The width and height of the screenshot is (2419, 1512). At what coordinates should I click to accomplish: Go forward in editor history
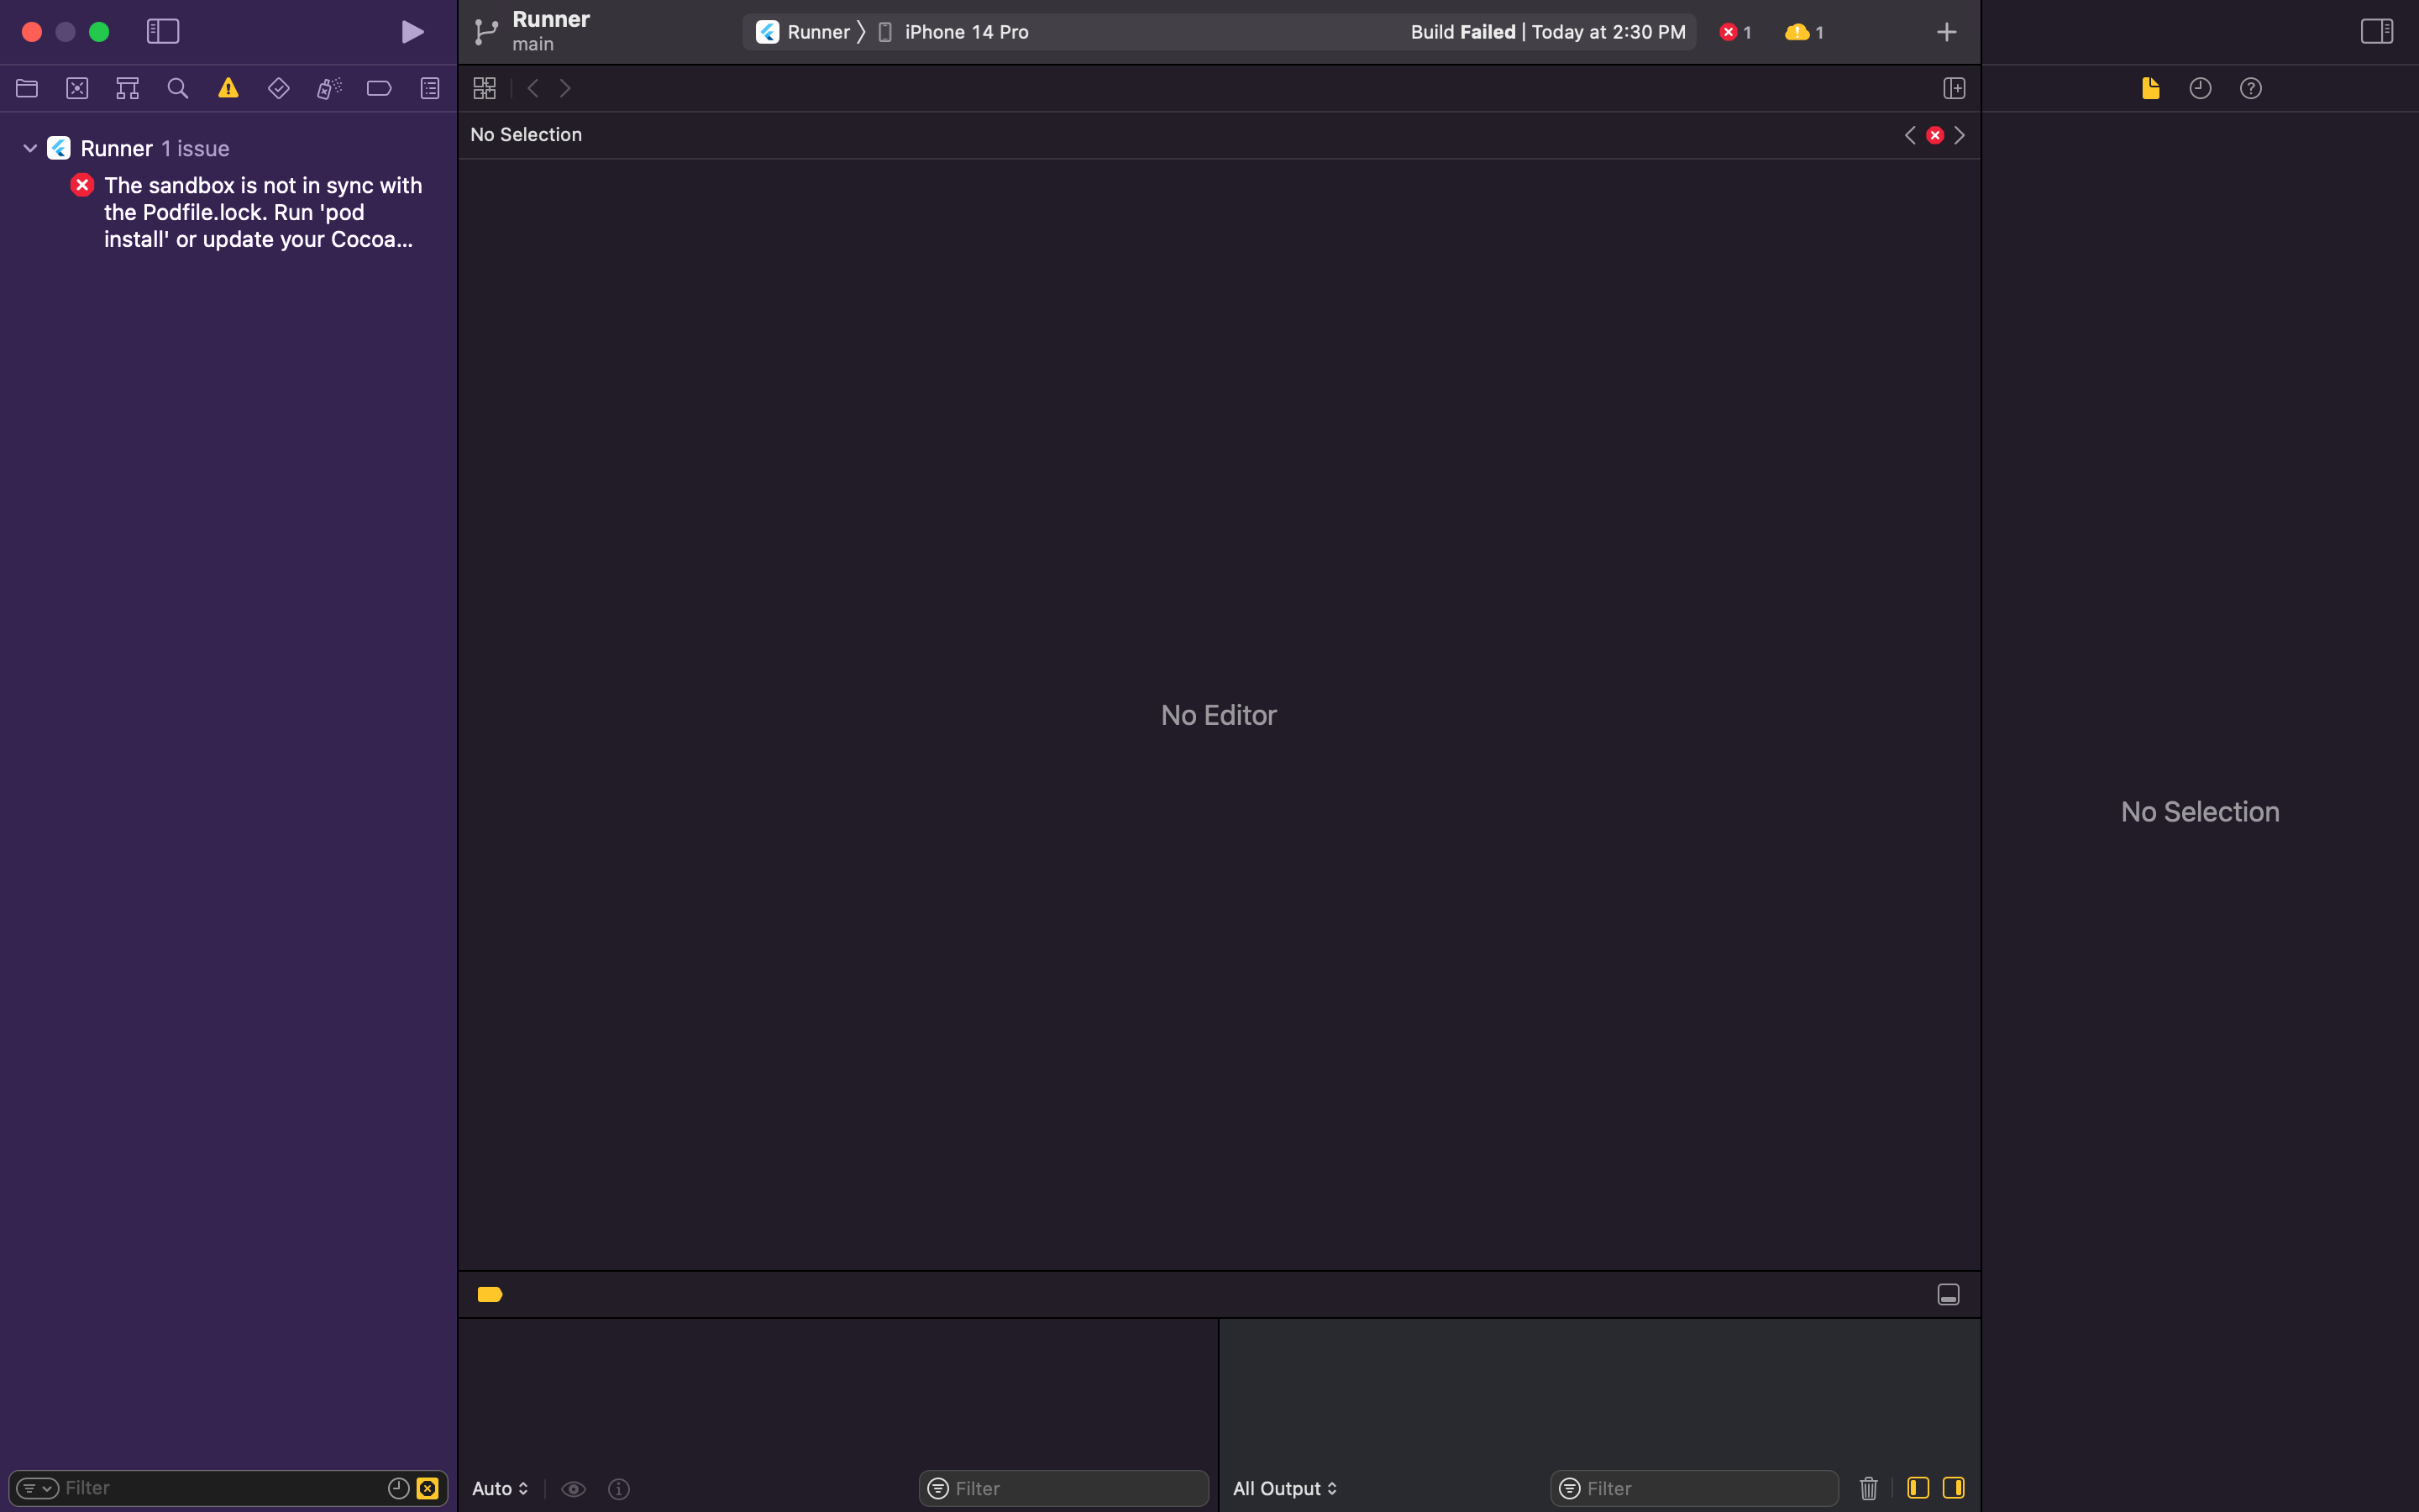coord(566,89)
